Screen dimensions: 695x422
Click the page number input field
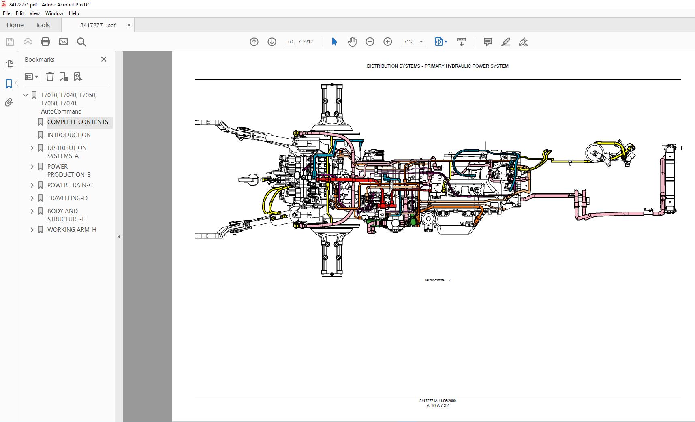point(290,42)
